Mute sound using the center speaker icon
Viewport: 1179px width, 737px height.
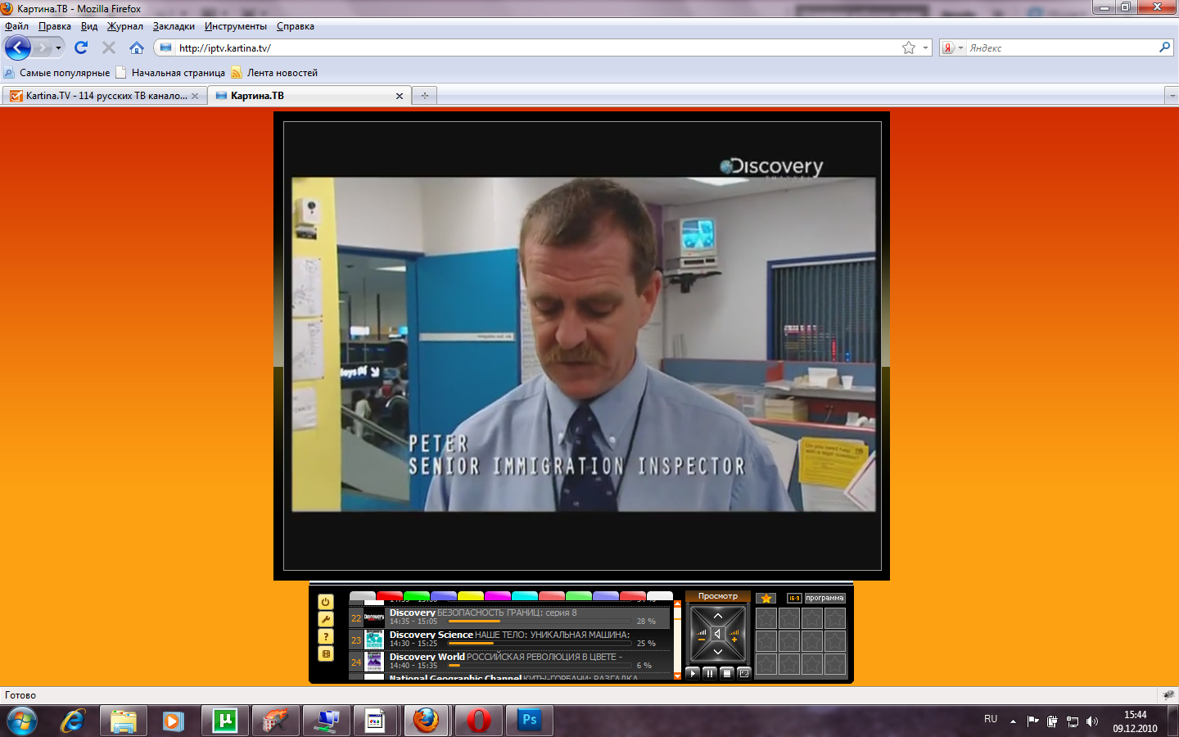[x=717, y=634]
